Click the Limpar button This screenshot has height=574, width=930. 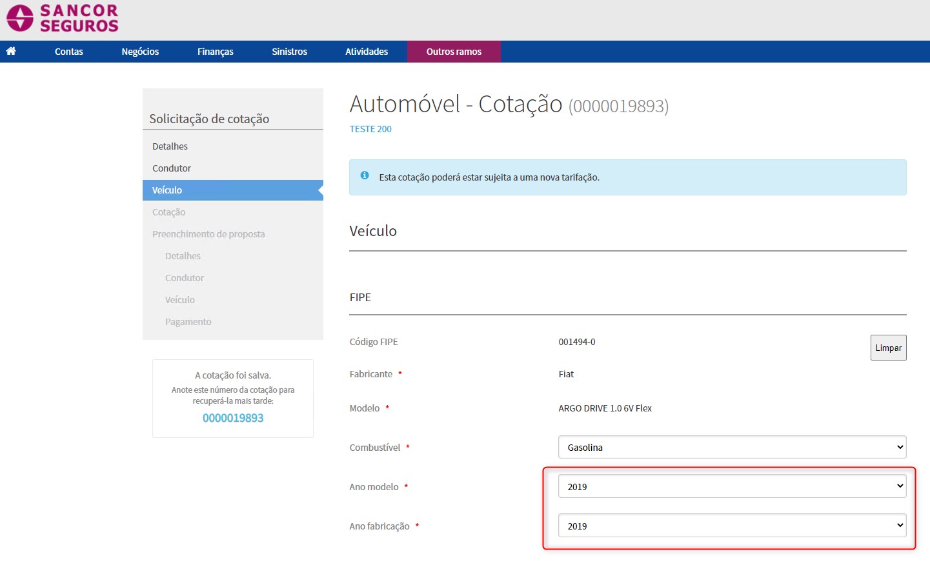(888, 348)
